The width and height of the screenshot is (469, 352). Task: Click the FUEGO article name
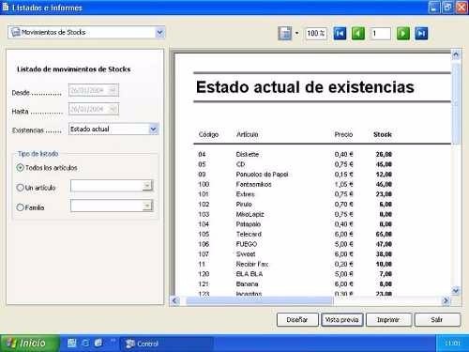247,244
